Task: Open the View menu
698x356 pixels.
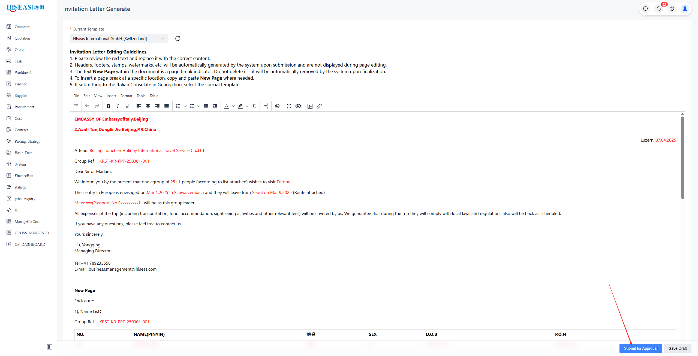Action: (98, 96)
